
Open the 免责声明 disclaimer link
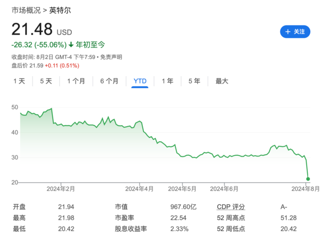pyautogui.click(x=111, y=57)
